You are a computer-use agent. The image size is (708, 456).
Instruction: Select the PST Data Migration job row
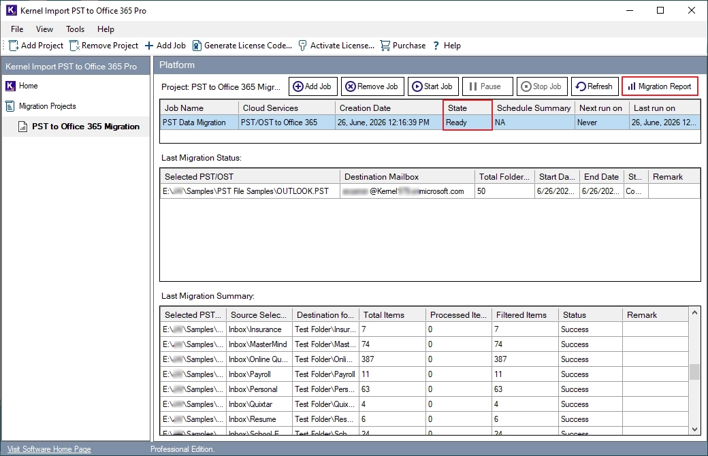coord(430,123)
